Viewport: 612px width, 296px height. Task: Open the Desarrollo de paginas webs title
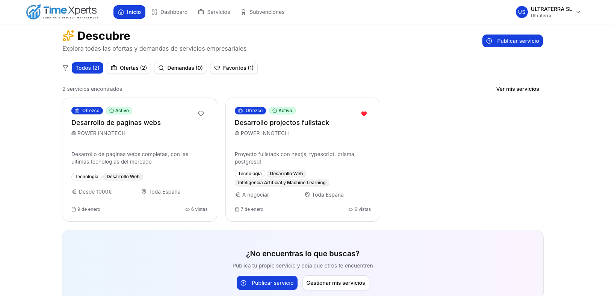(x=116, y=123)
